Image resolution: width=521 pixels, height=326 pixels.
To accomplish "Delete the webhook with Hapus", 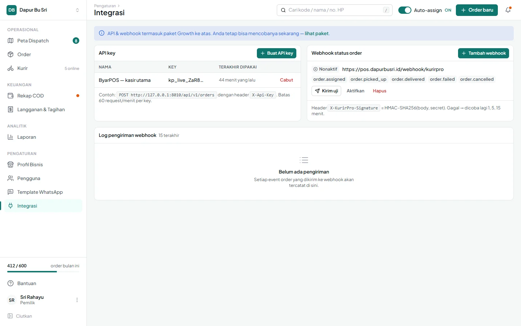I will coord(380,91).
